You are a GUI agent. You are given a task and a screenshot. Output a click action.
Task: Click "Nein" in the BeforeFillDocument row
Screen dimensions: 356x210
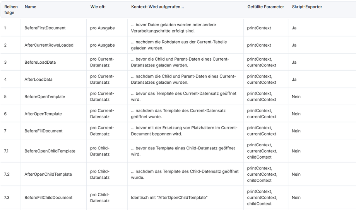296,131
